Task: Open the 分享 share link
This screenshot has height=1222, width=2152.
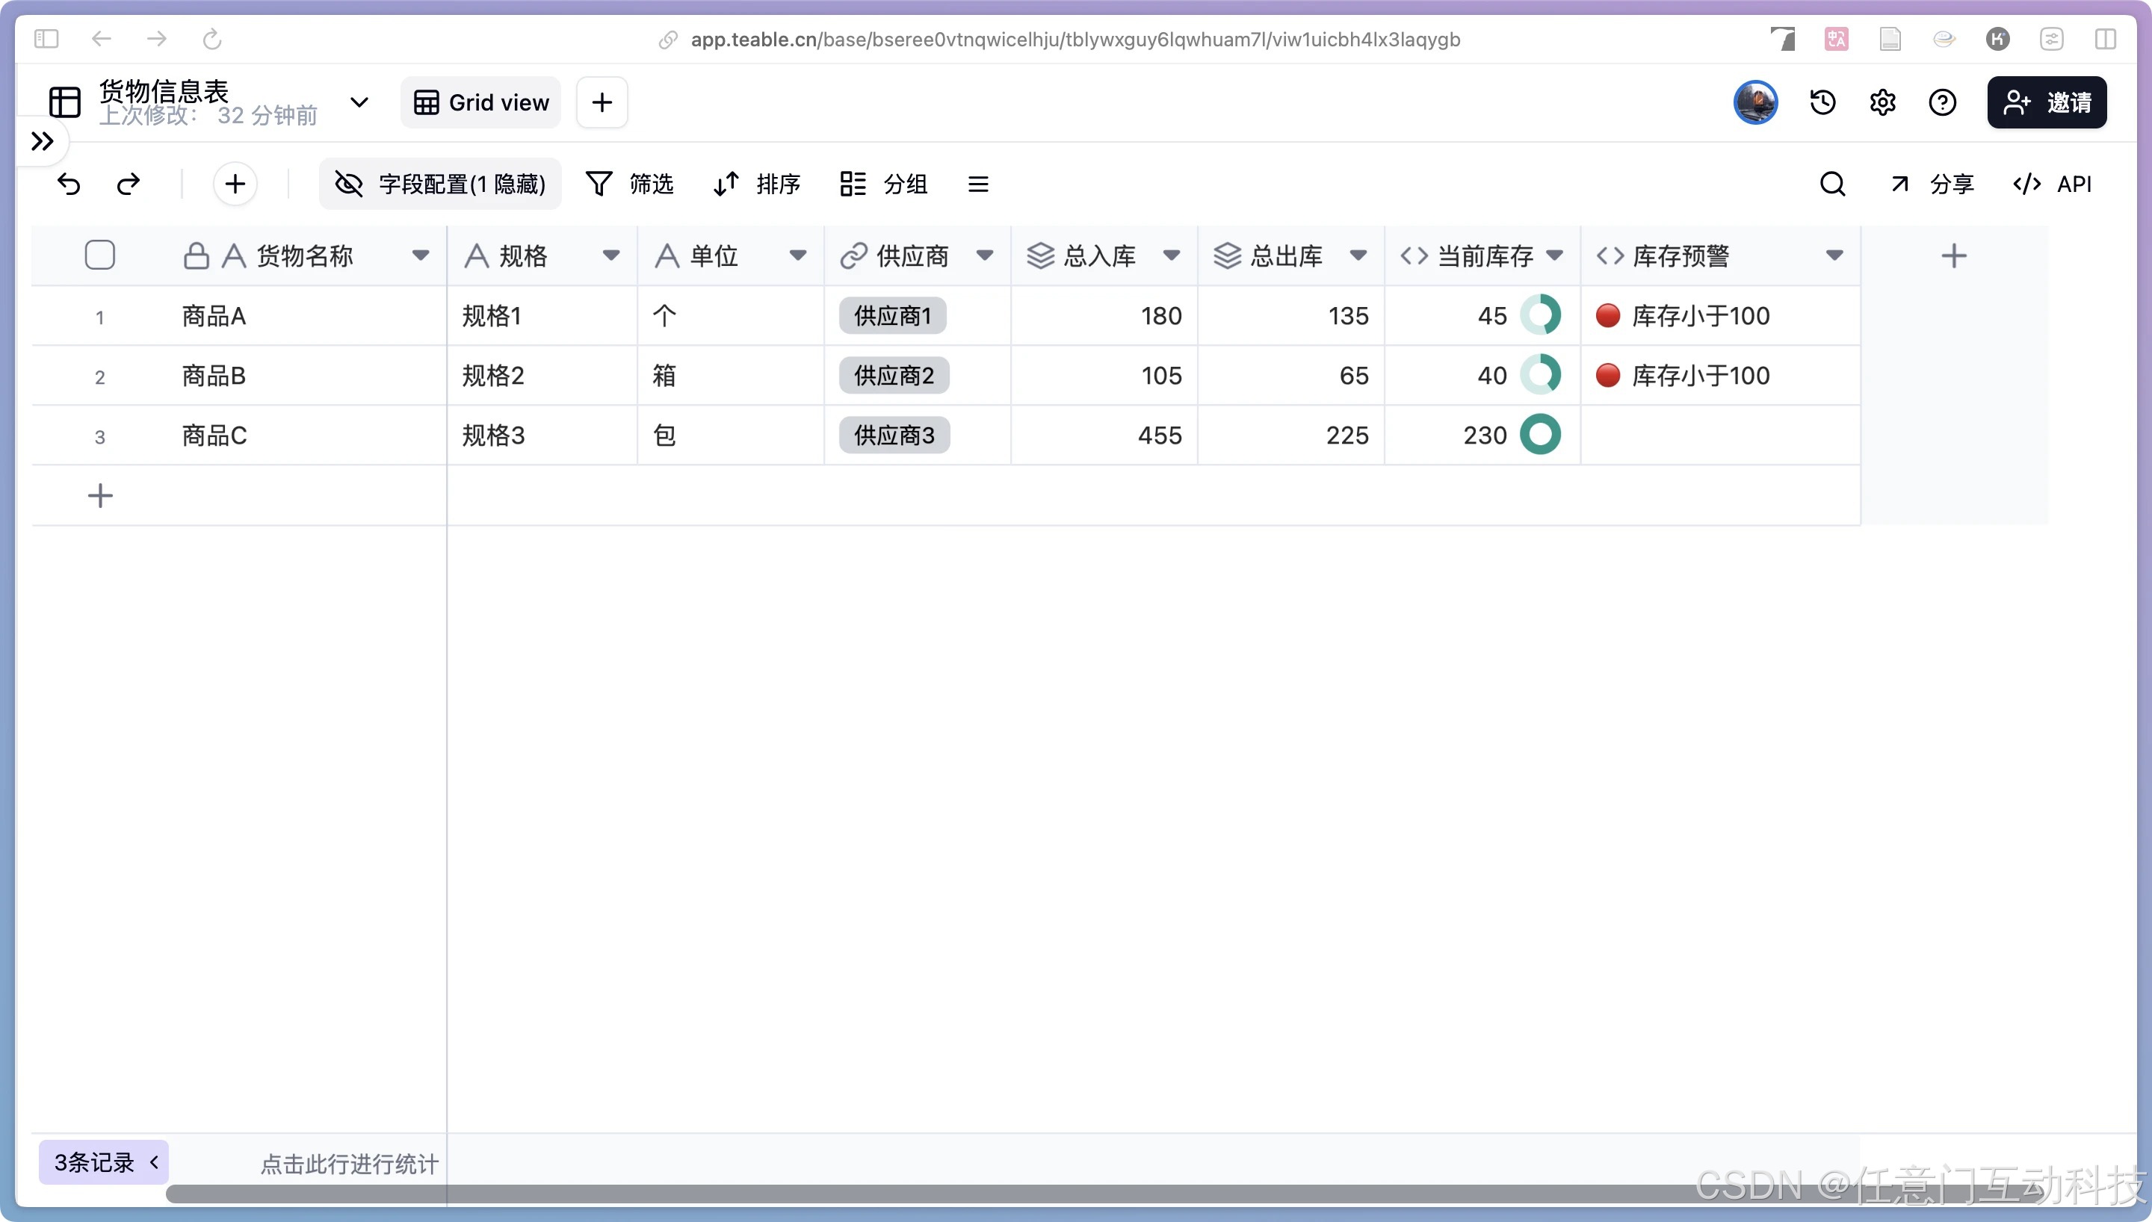Action: coord(1932,184)
